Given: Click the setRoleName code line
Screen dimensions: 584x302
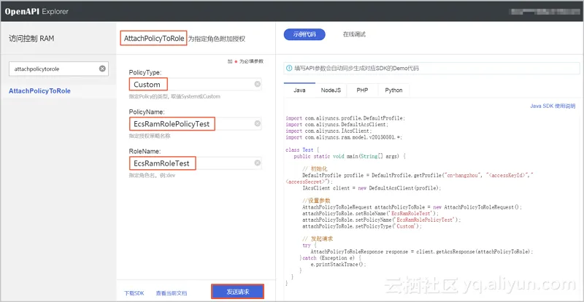Looking at the screenshot, I should tap(371, 214).
